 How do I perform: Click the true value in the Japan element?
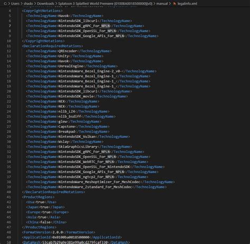(44, 207)
